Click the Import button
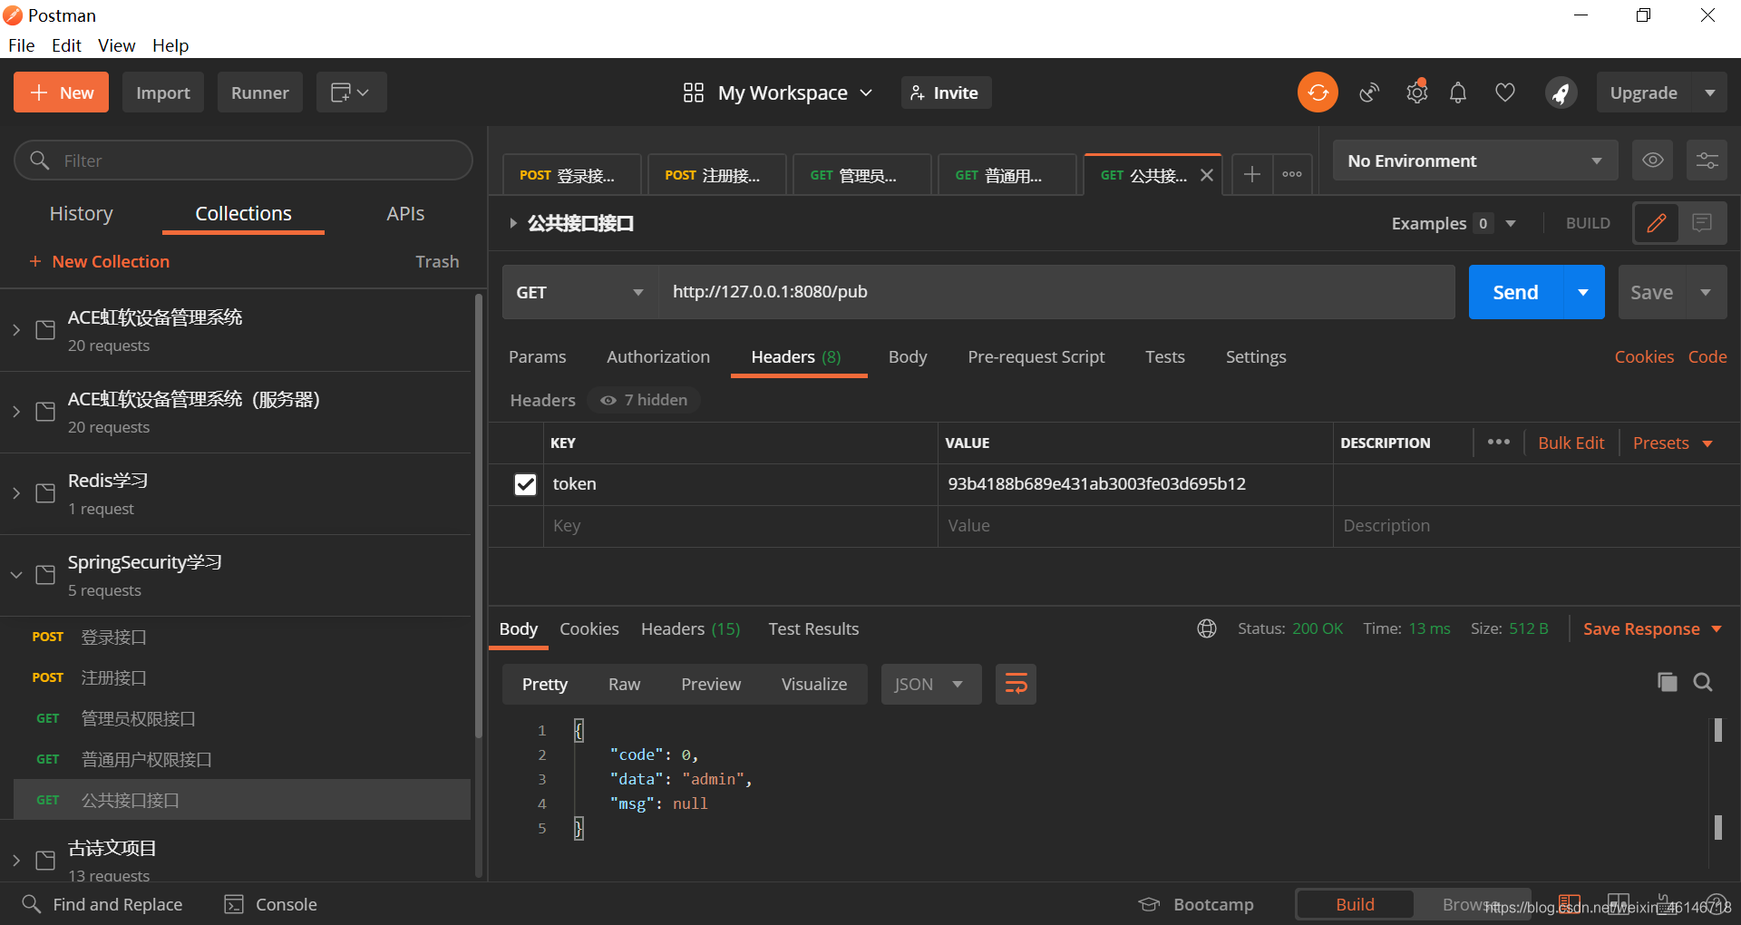Viewport: 1741px width, 925px height. pos(163,92)
